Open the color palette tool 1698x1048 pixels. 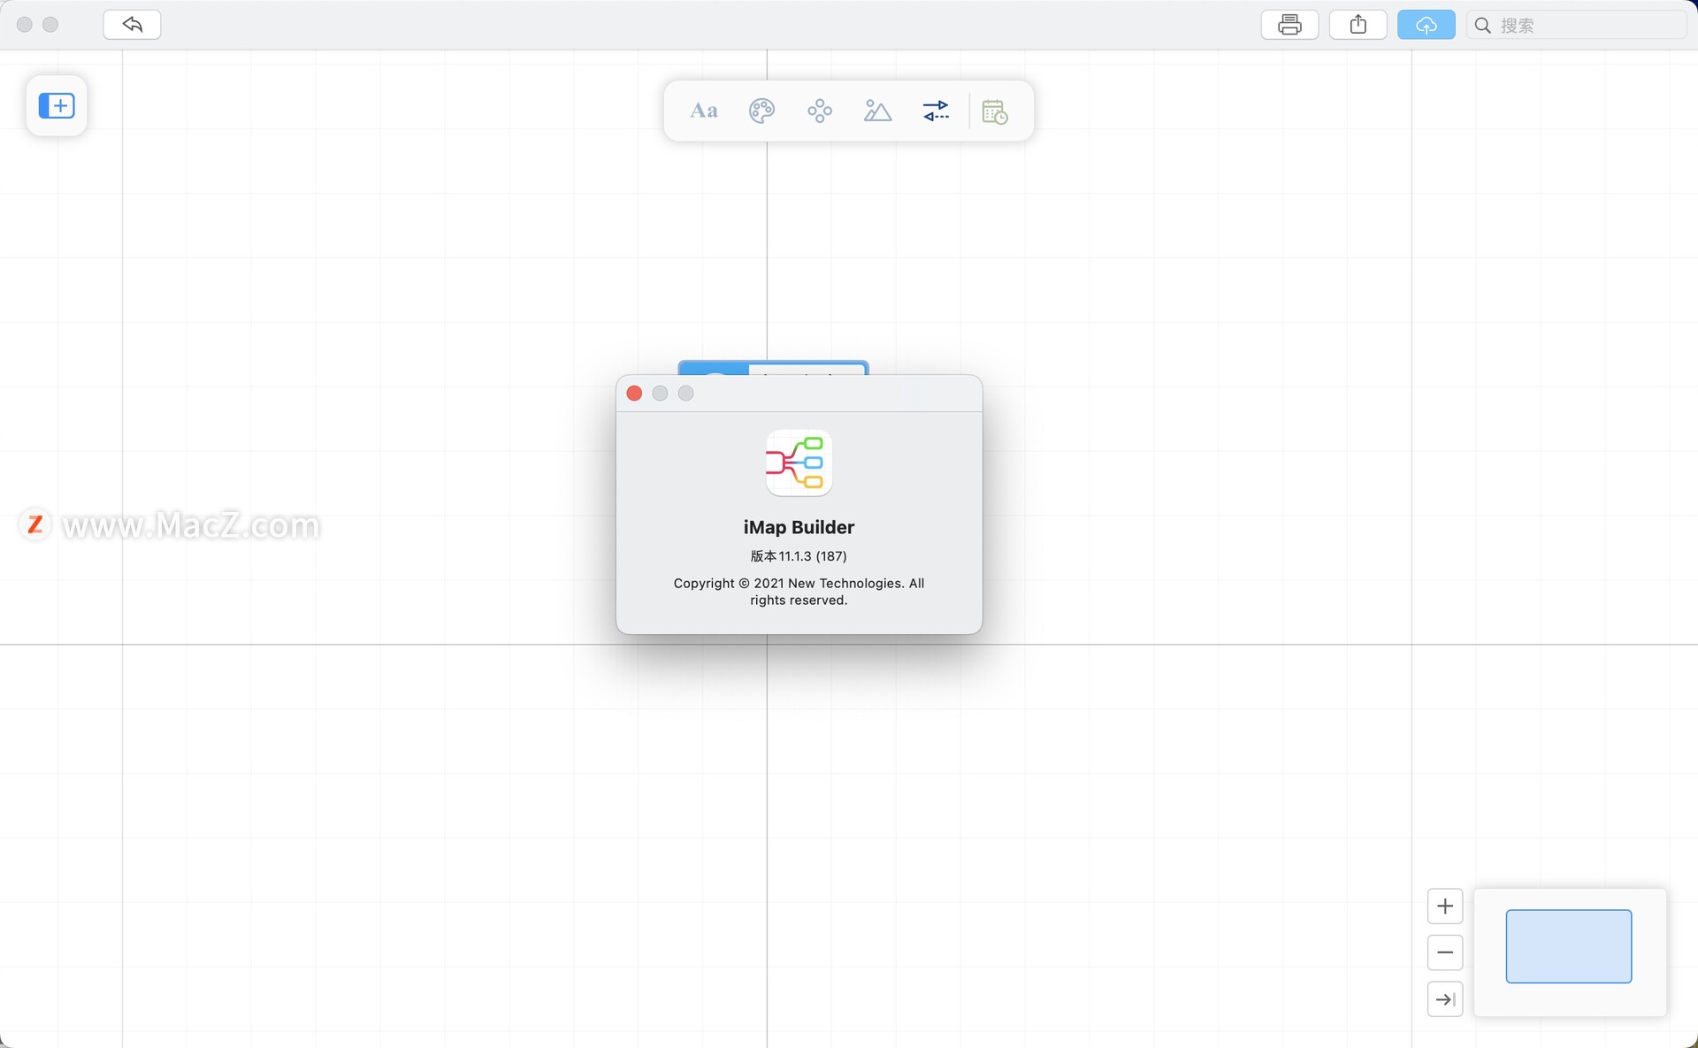click(761, 111)
